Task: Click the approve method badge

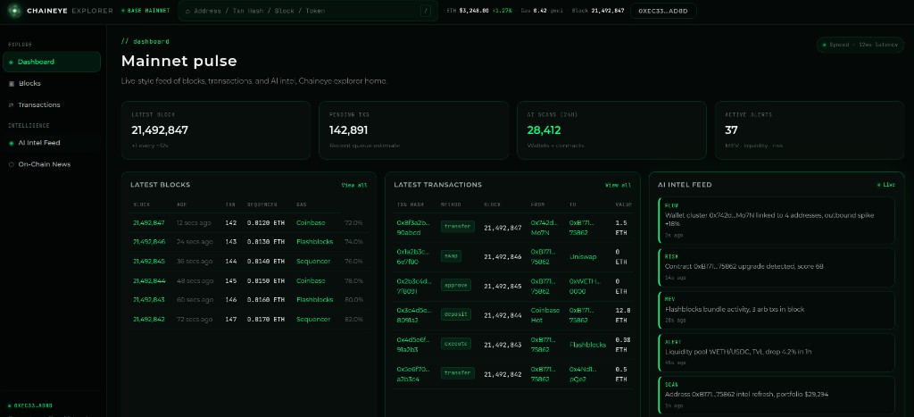Action: (458, 285)
